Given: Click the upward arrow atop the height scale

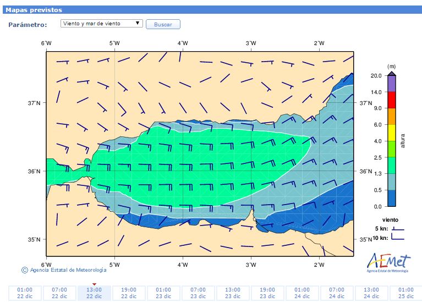Looking at the screenshot, I should pyautogui.click(x=391, y=73).
